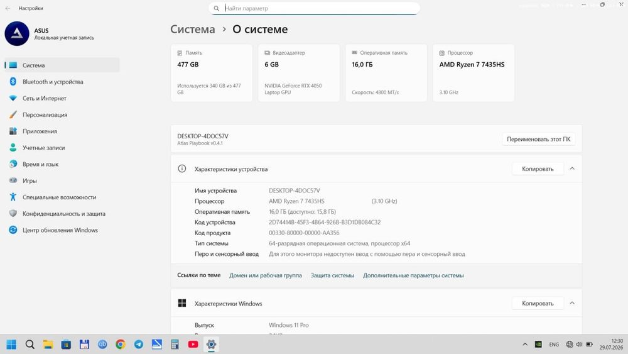
Task: Click the Windows 11 Pro edition text
Action: [289, 325]
